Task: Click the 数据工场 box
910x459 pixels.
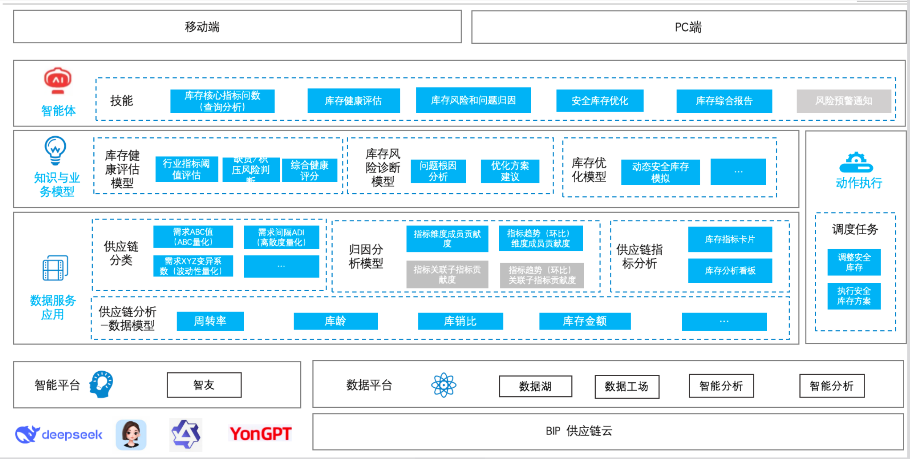Action: pos(627,386)
